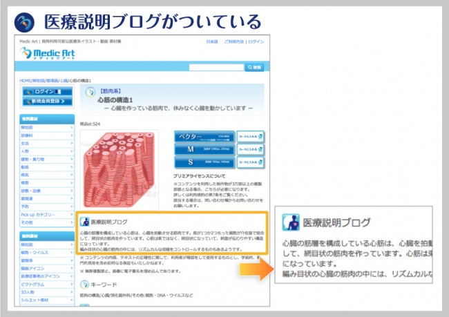This screenshot has height=317, width=449.
Task: Expand the 人物 category arrow
Action: (72, 151)
